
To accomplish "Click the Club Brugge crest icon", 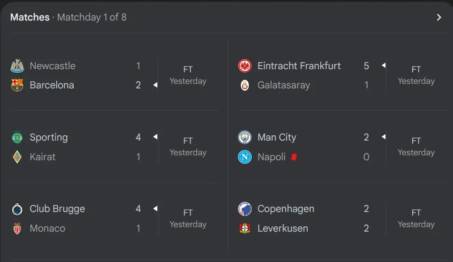I will coord(17,209).
